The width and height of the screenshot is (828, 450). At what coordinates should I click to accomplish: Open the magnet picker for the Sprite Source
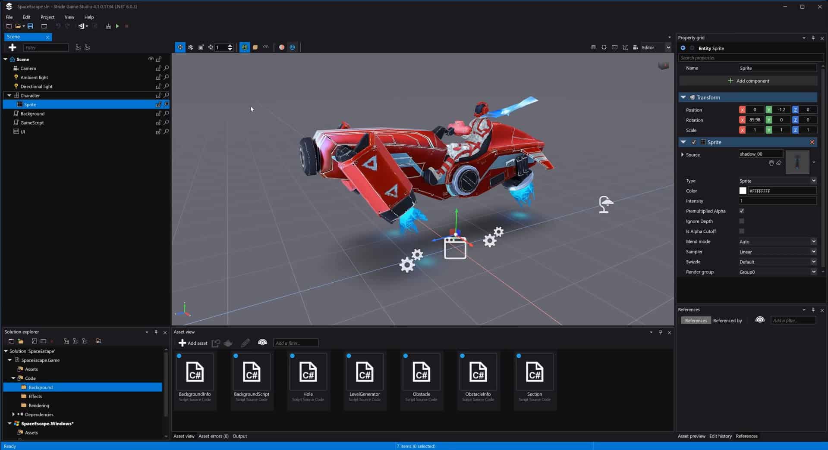[x=771, y=163]
